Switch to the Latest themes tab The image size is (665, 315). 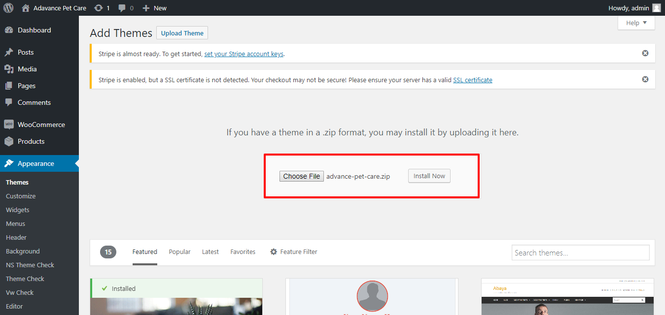coord(210,252)
